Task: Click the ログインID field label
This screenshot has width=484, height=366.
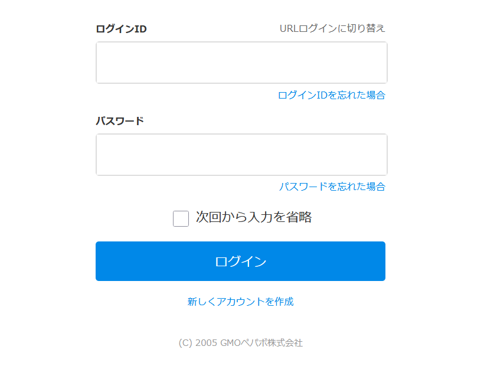Action: coord(121,29)
